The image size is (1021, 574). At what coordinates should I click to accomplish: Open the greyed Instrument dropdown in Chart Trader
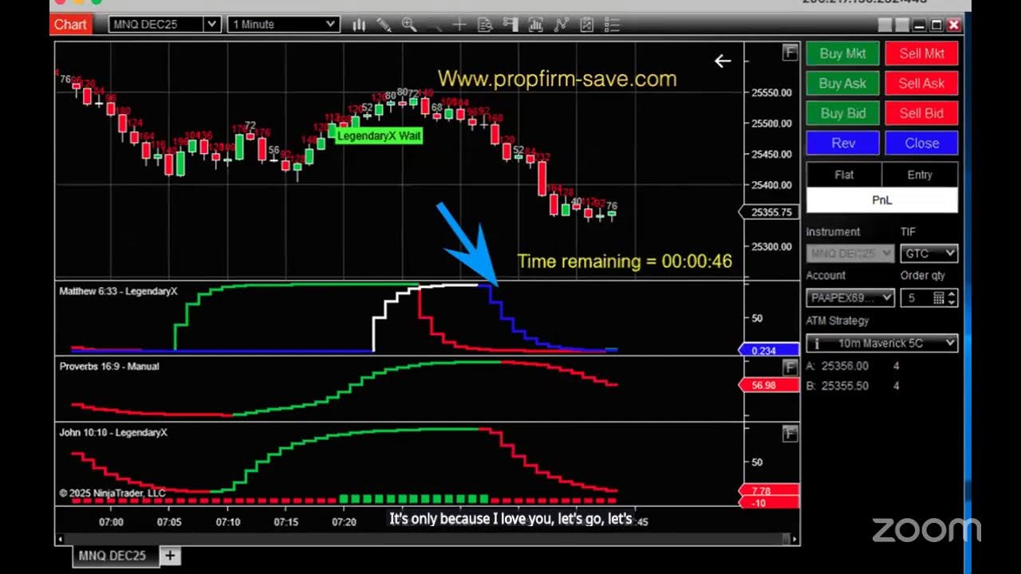(x=850, y=254)
